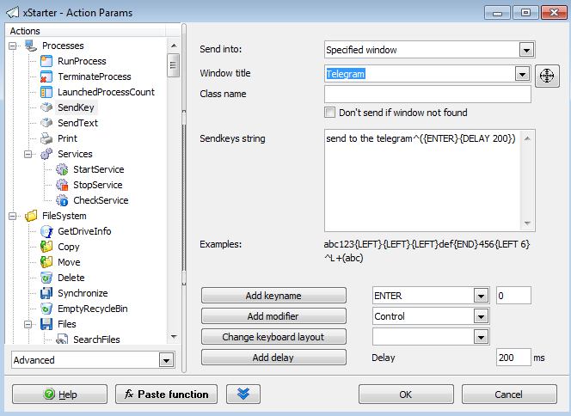Open the Control modifier dropdown

481,316
